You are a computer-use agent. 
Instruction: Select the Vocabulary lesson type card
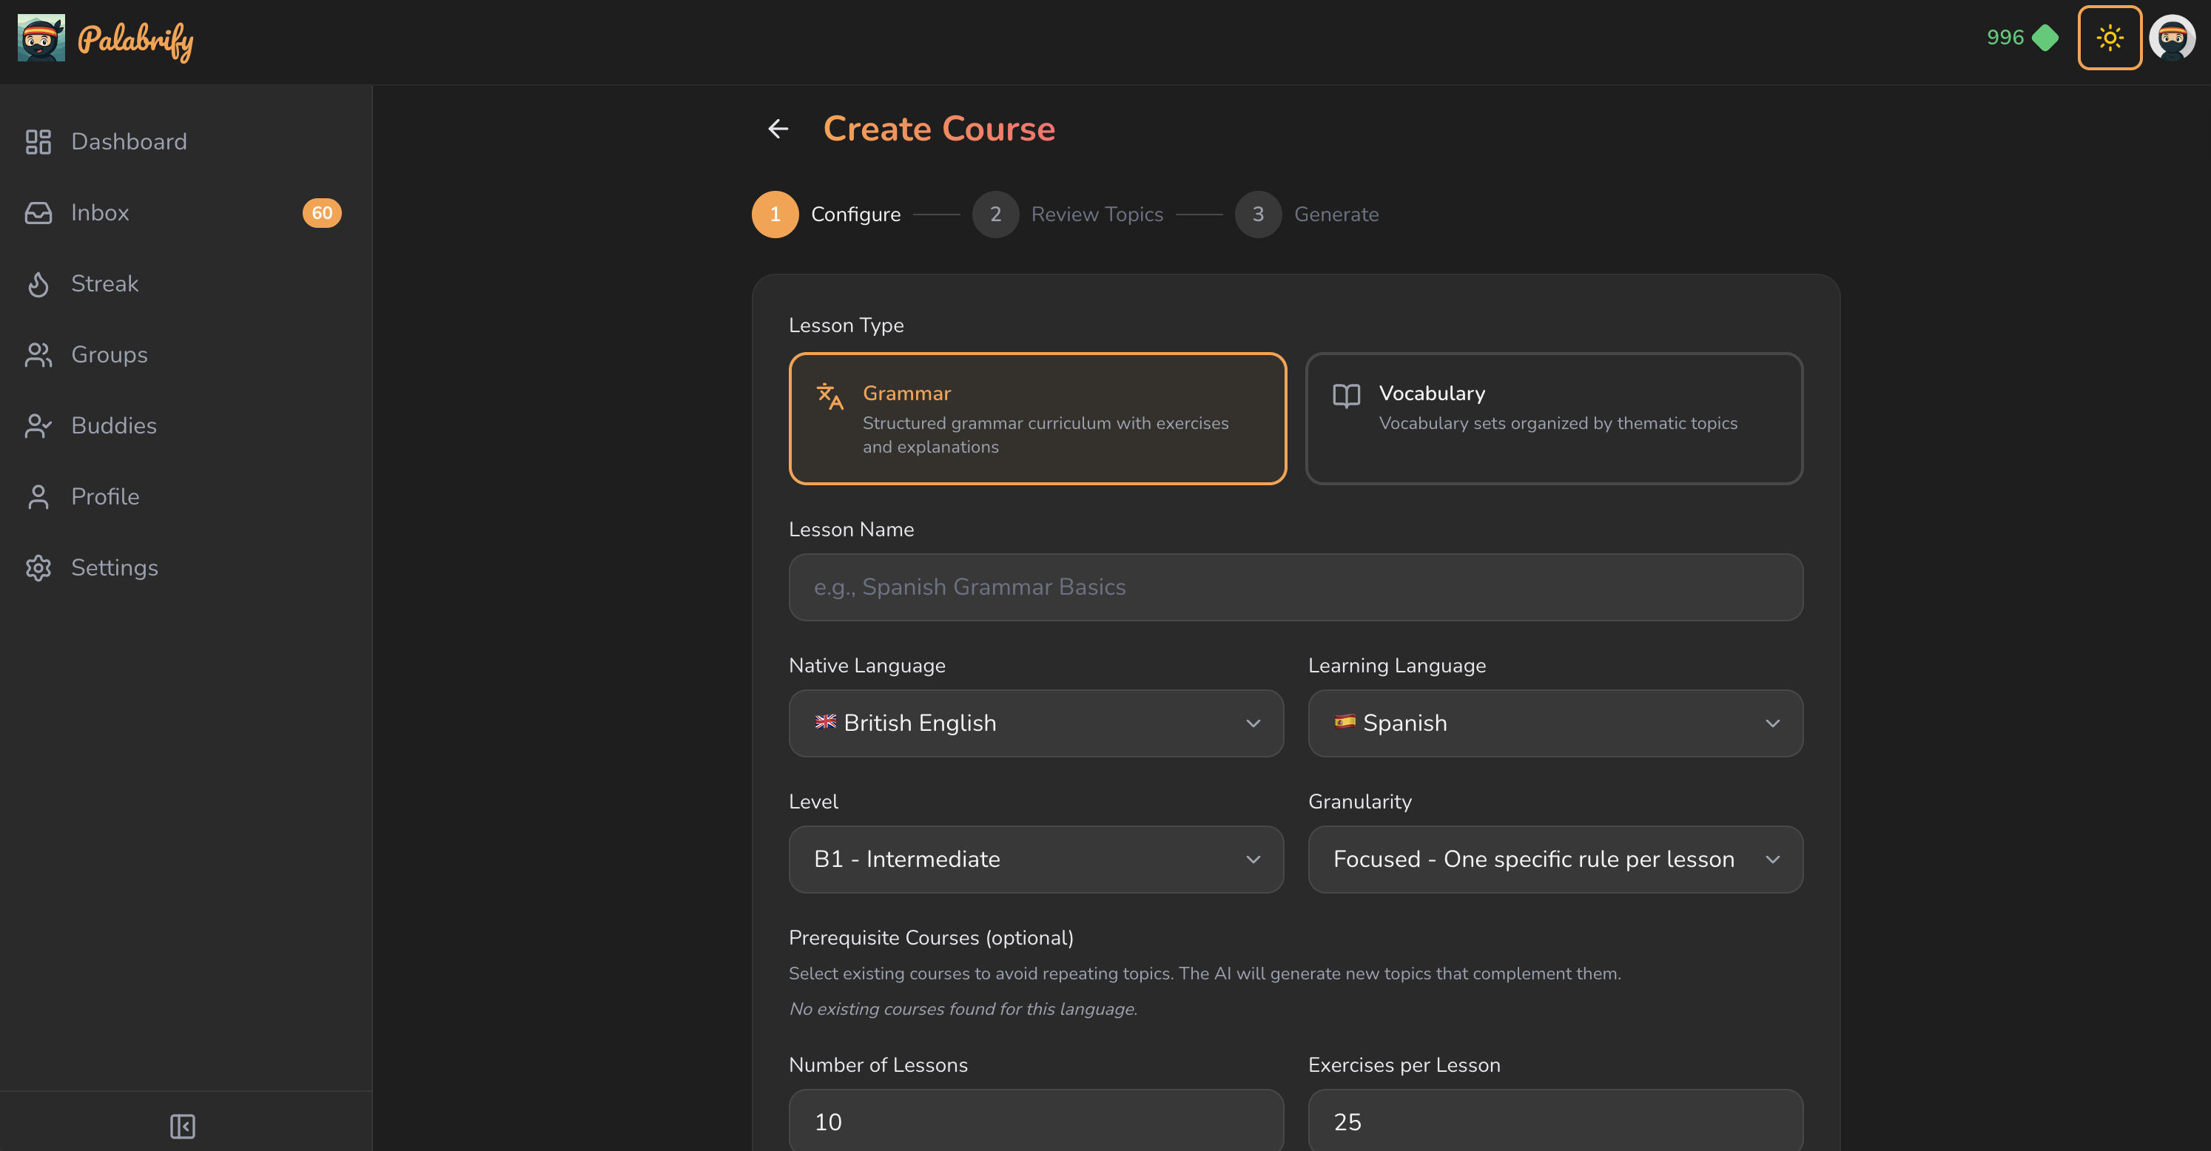coord(1555,419)
